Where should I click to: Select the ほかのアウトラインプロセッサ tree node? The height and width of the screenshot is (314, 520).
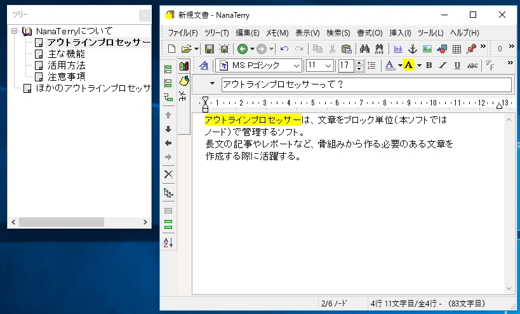click(x=93, y=88)
